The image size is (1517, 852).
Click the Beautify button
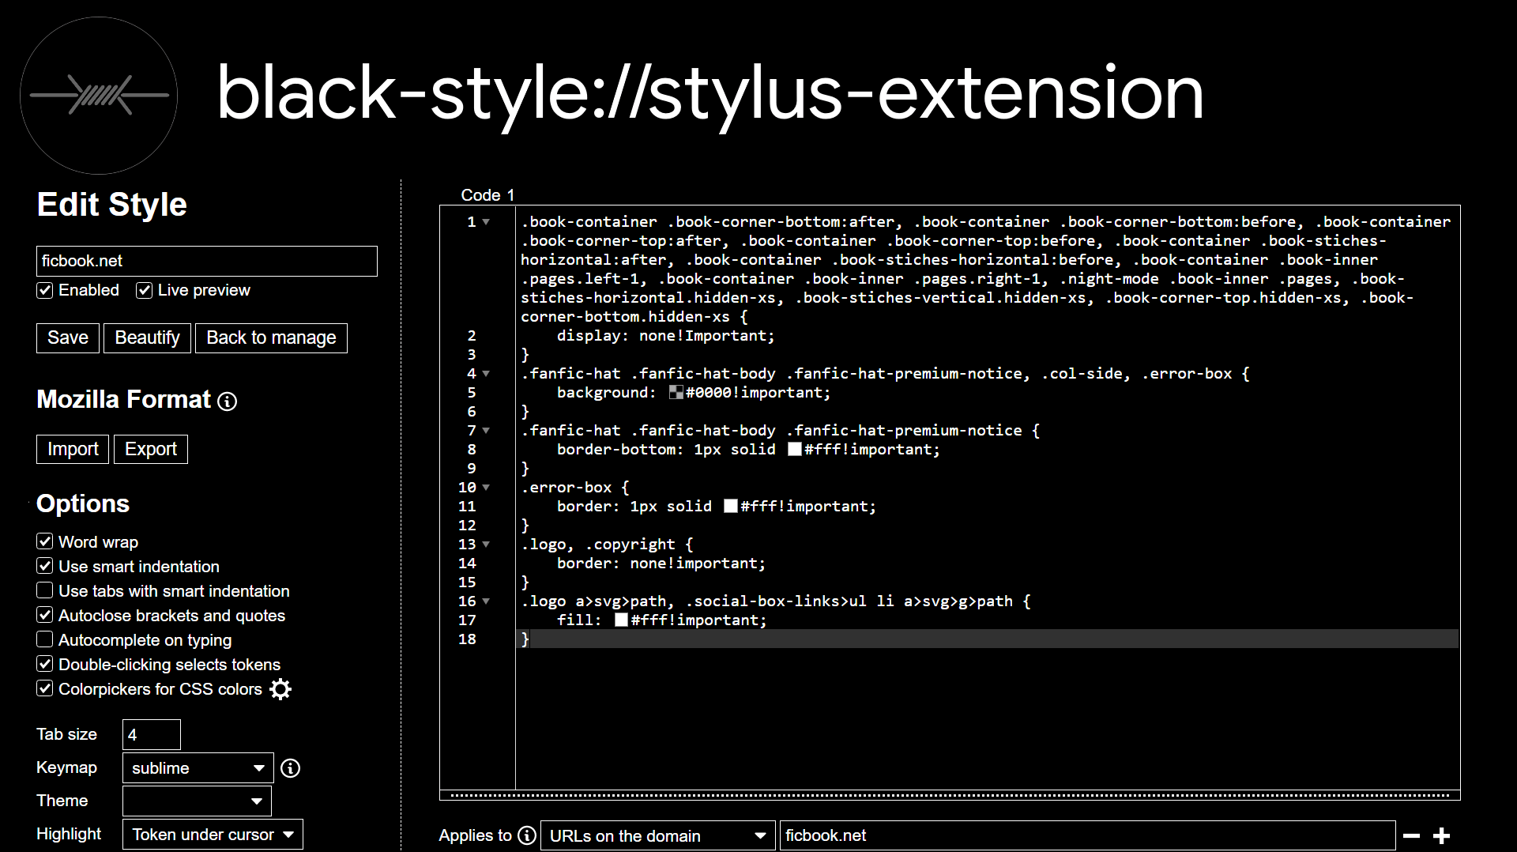(x=147, y=337)
